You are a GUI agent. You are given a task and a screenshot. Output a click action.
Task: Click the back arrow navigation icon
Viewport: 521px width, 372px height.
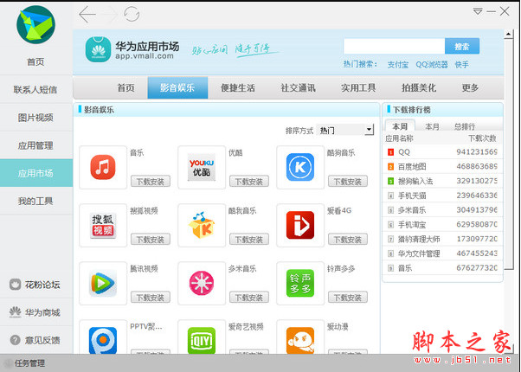[87, 15]
